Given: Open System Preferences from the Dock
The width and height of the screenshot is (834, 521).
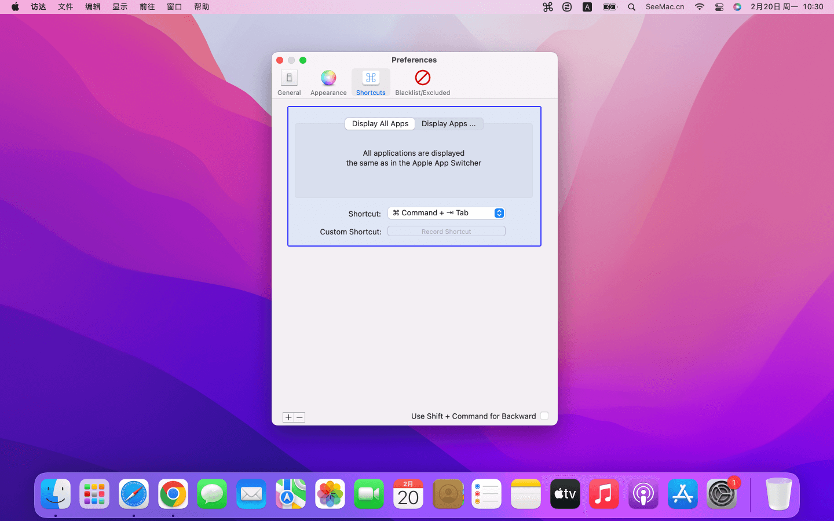Looking at the screenshot, I should (x=721, y=494).
